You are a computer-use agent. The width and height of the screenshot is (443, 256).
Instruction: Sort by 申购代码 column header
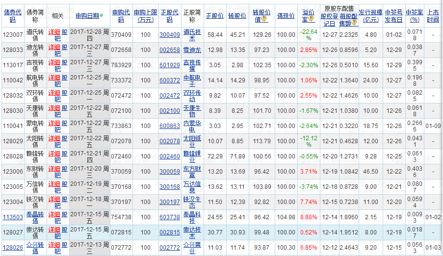[x=121, y=16]
